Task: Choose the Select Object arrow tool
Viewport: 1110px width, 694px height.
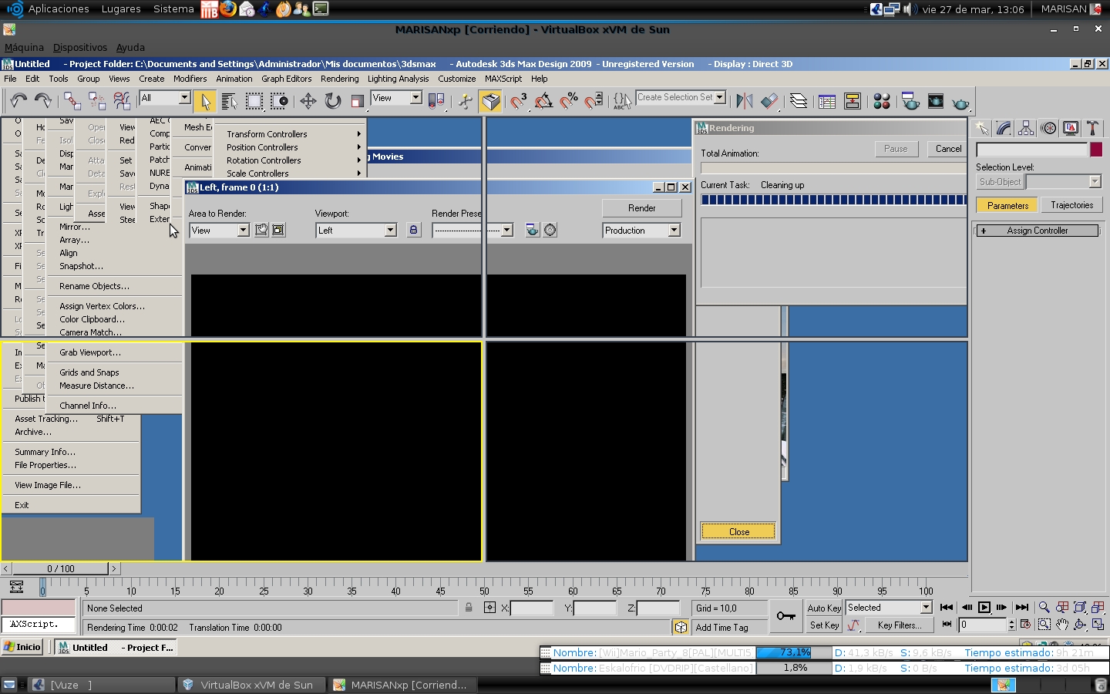Action: pos(204,101)
